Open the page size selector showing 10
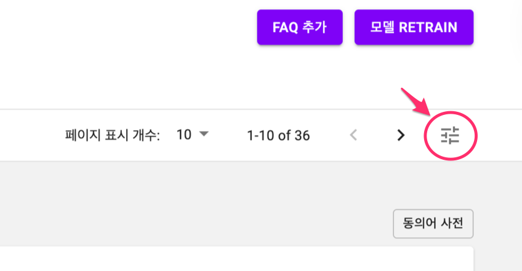 pos(193,135)
